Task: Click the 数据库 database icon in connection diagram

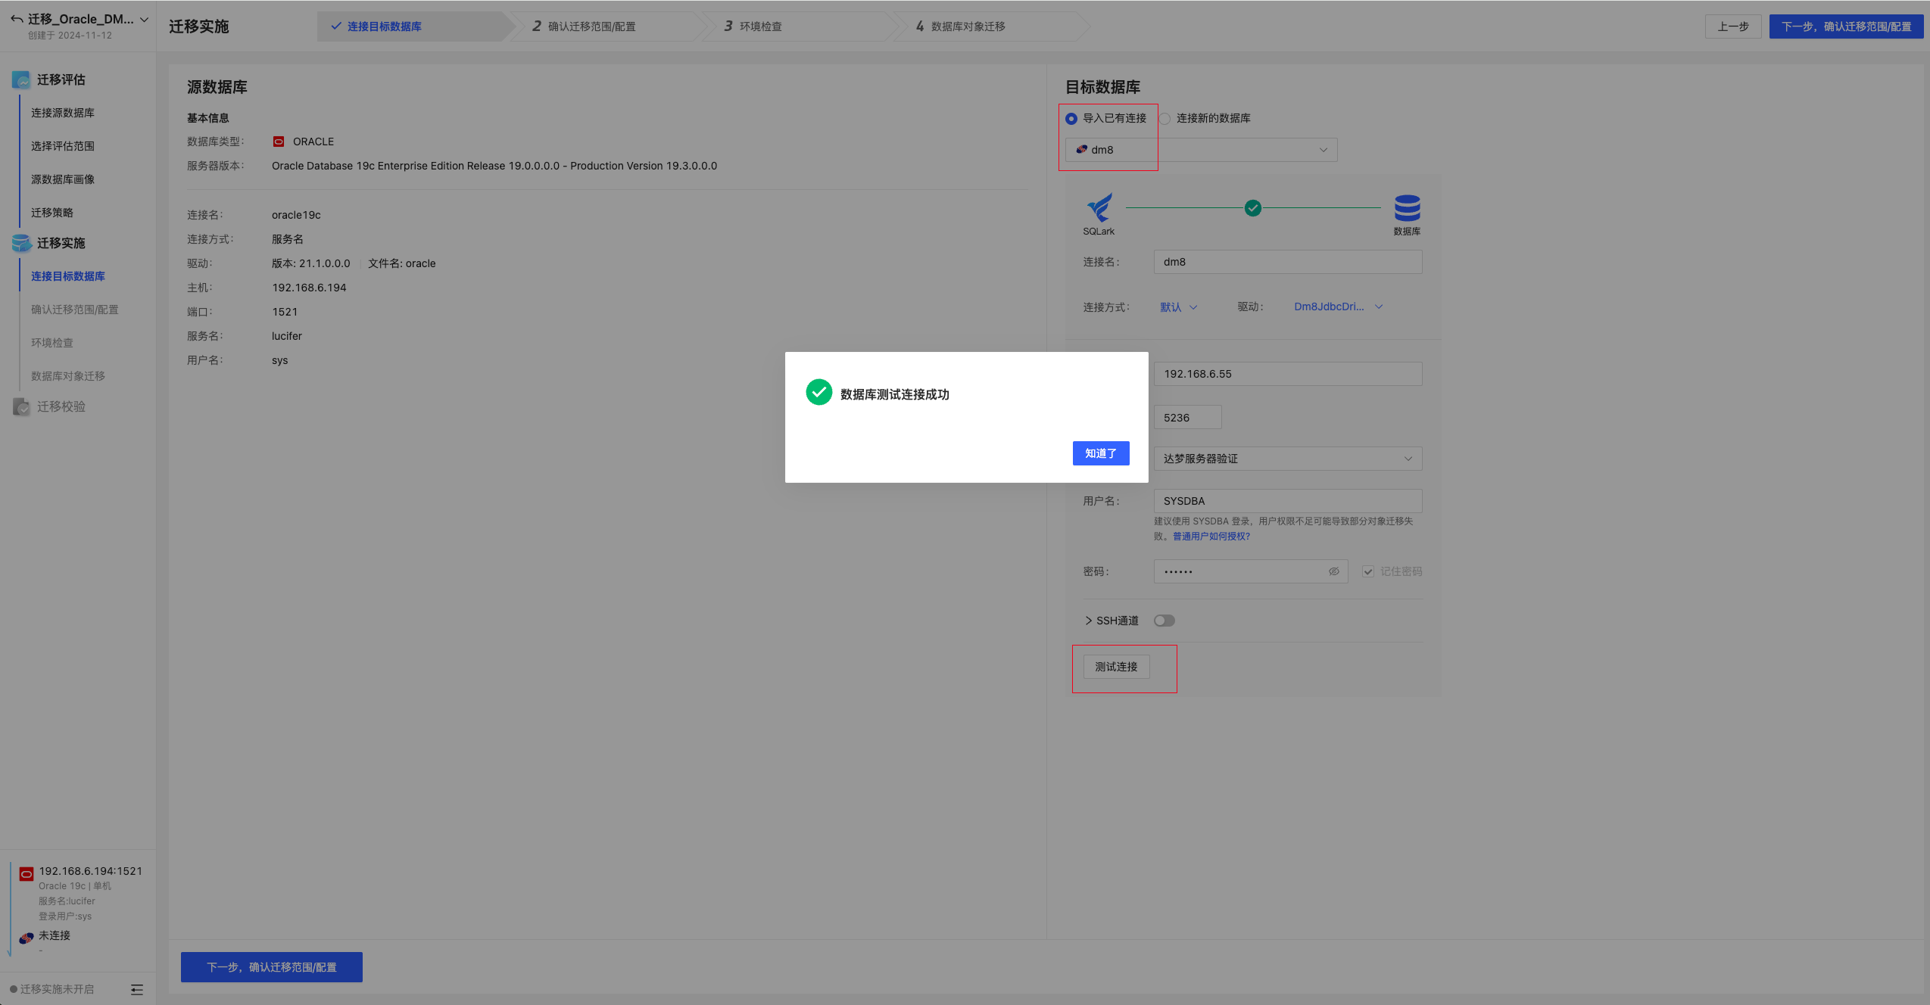Action: [x=1407, y=206]
